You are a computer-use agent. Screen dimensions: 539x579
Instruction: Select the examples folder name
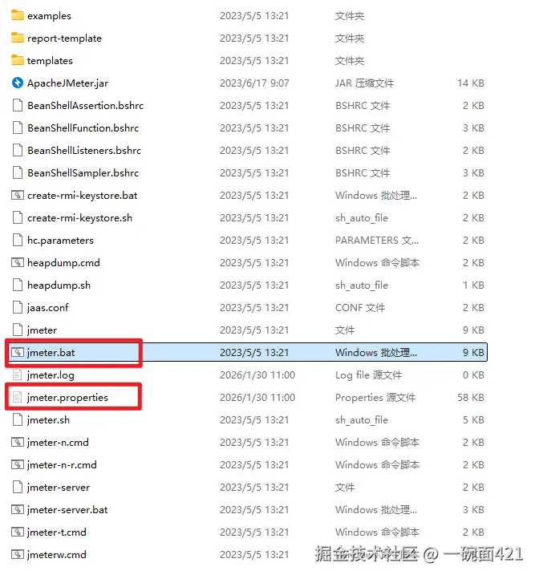49,16
